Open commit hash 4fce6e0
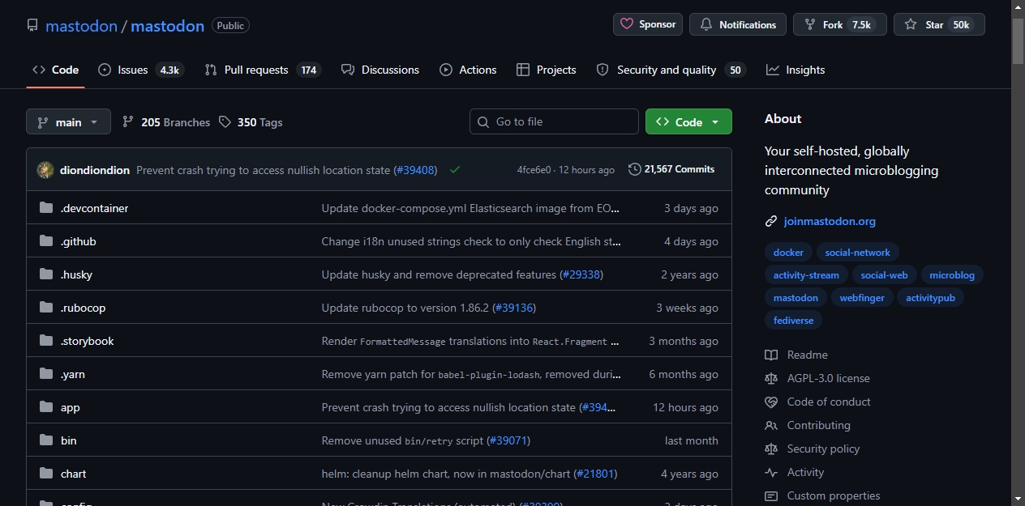The height and width of the screenshot is (506, 1025). [x=534, y=170]
